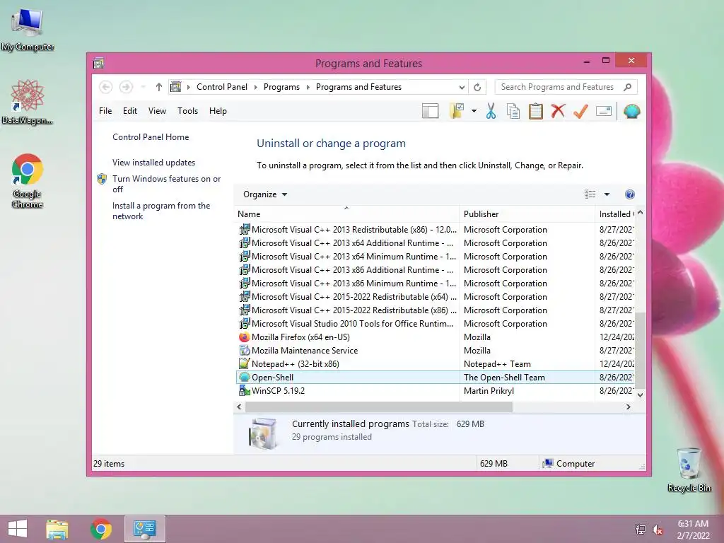Click Programs in the breadcrumb path
The width and height of the screenshot is (724, 543).
[281, 87]
